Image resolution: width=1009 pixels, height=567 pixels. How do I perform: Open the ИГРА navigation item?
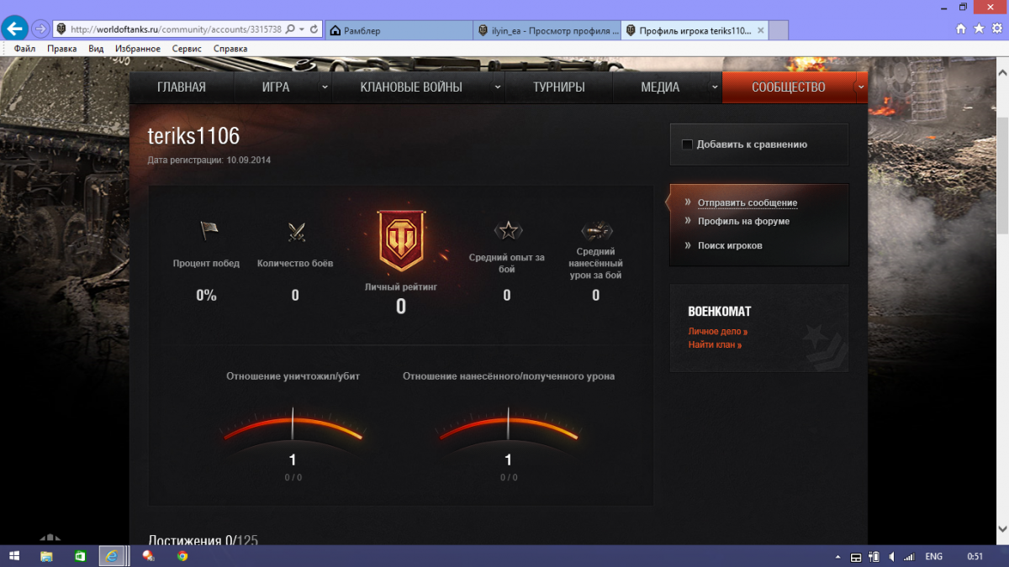(275, 87)
